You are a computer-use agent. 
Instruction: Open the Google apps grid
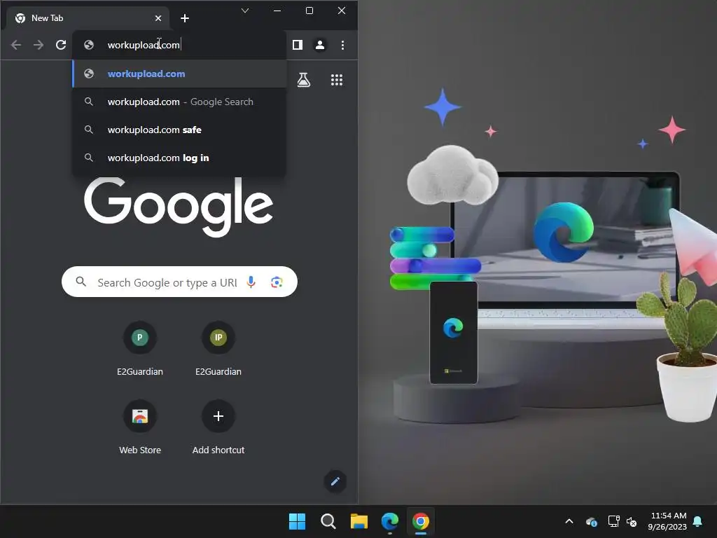click(x=337, y=80)
